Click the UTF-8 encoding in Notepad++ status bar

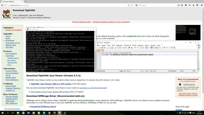tap(182, 71)
